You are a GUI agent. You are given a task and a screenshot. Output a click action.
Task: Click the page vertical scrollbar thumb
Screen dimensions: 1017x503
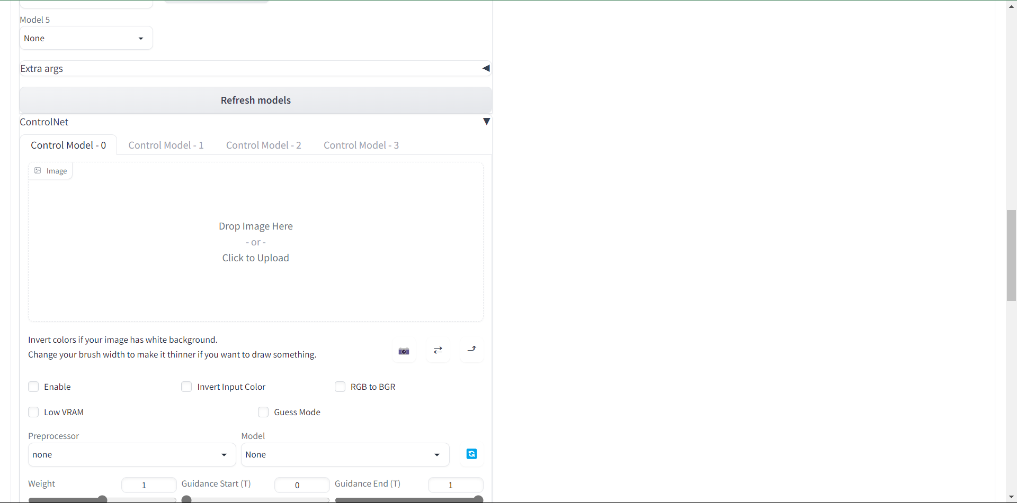tap(1011, 255)
